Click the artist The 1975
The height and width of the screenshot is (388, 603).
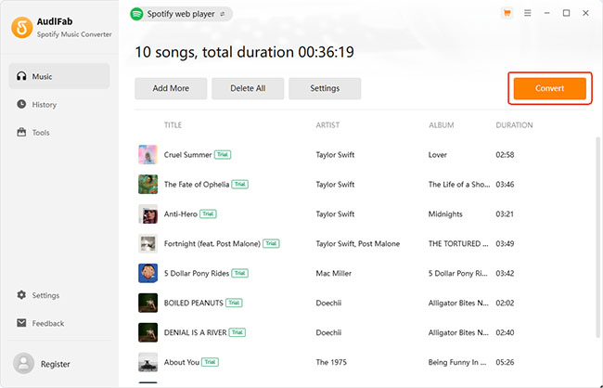click(331, 362)
